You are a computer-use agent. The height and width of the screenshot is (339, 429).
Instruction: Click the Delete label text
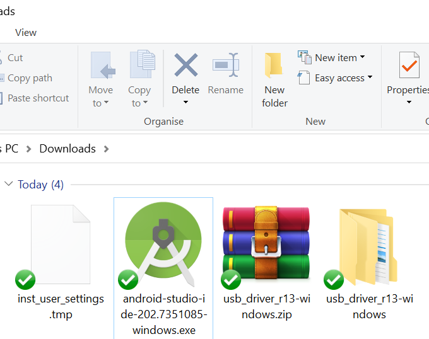[185, 90]
